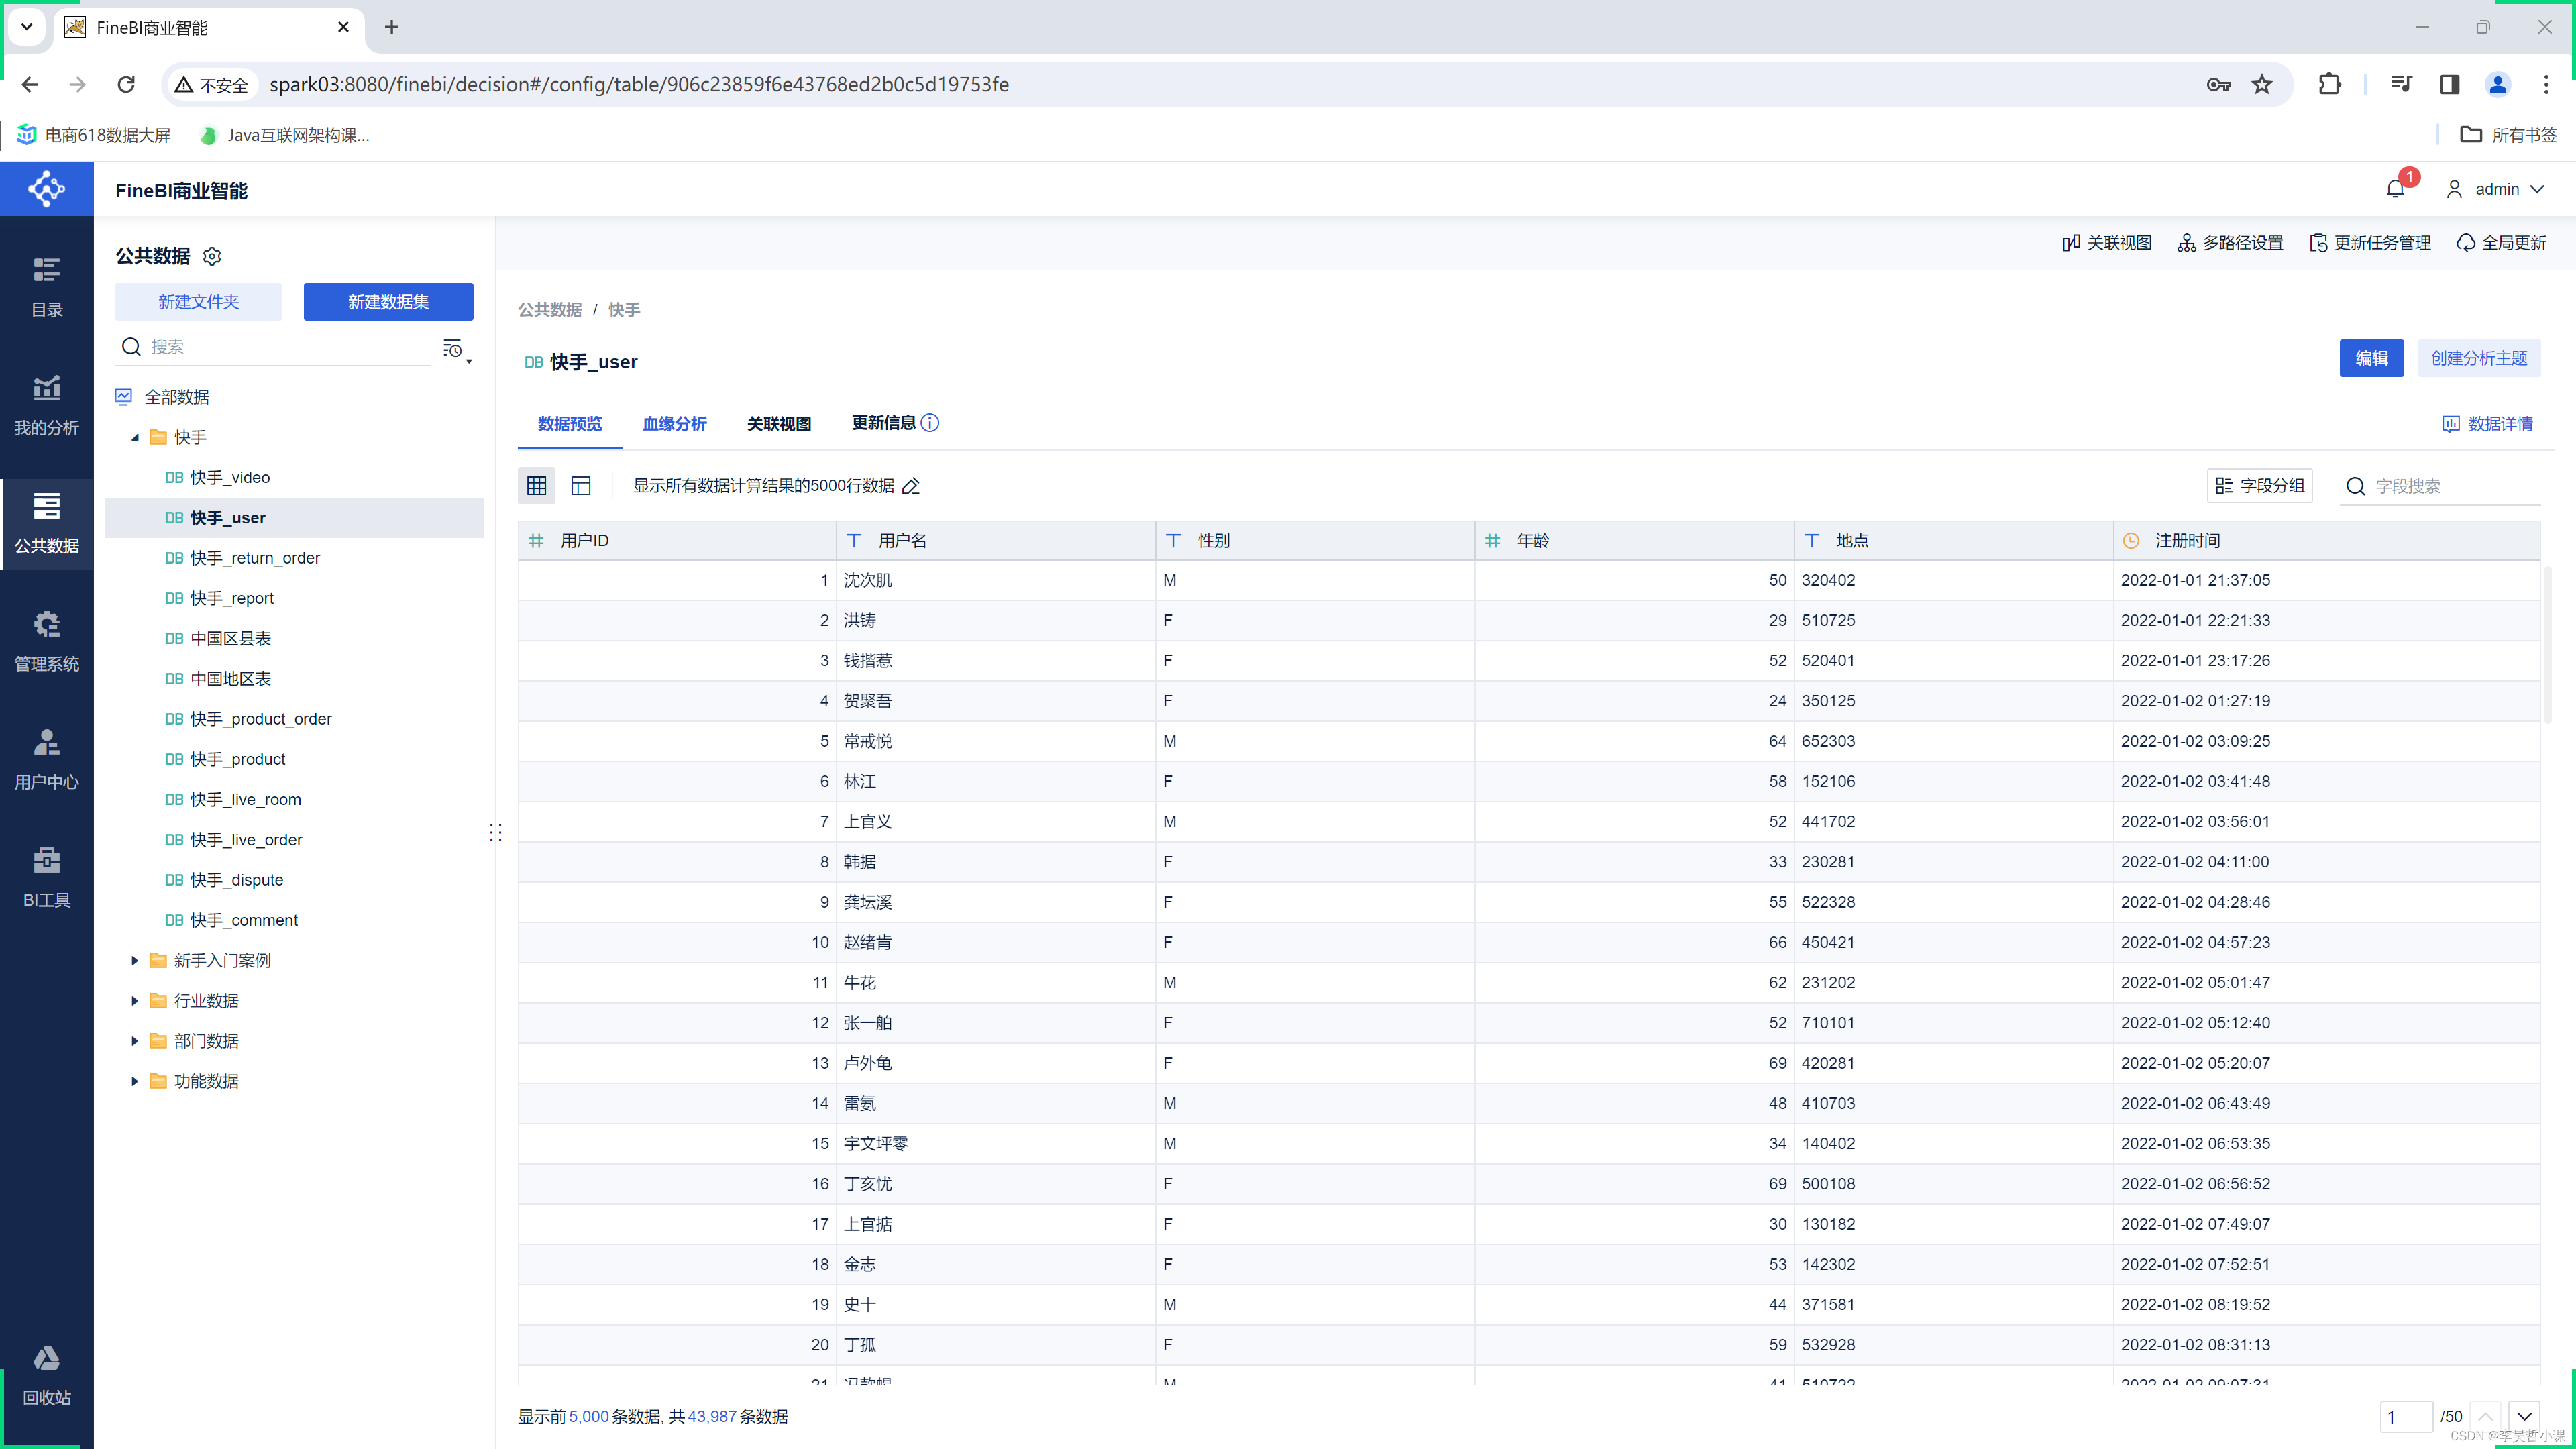Open a new browser tab

(392, 27)
